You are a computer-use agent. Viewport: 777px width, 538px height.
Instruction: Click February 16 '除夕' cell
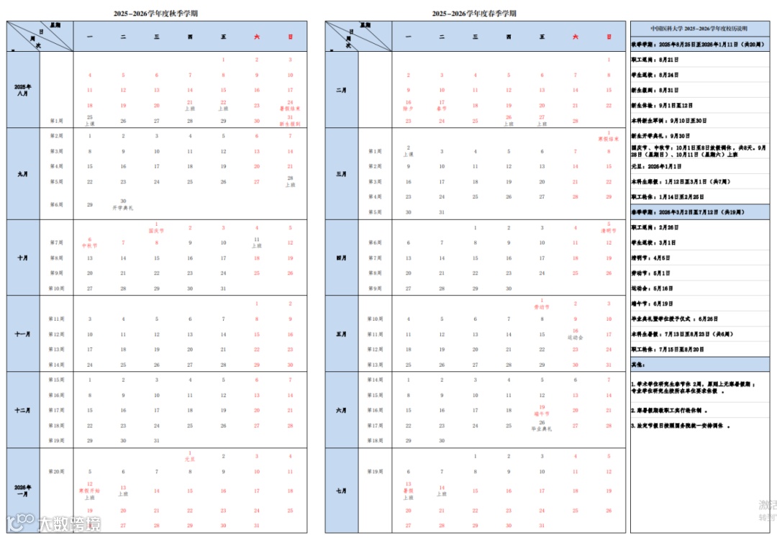[409, 105]
